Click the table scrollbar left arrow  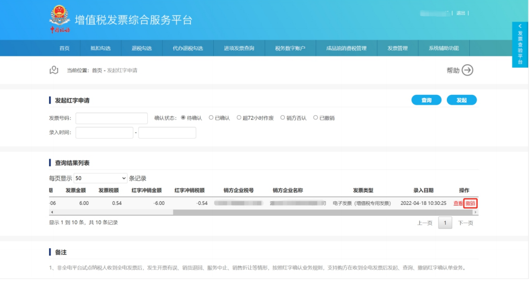[x=52, y=212]
